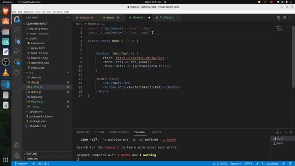Viewport: 295px width, 166px height.
Task: Click the keywords link in terminal
Action: pos(112,148)
